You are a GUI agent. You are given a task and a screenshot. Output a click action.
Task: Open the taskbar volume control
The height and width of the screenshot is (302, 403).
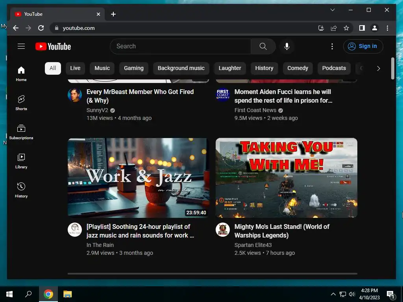point(352,294)
